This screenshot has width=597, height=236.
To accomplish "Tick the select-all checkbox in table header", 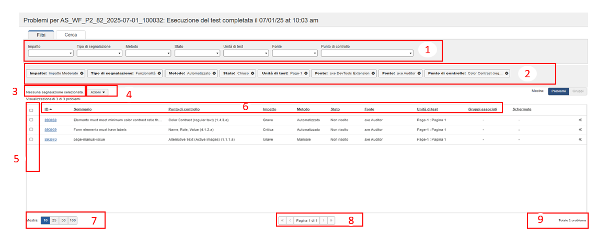I will click(31, 110).
